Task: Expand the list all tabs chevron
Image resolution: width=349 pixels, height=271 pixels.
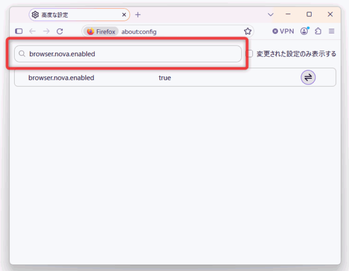Action: [270, 15]
